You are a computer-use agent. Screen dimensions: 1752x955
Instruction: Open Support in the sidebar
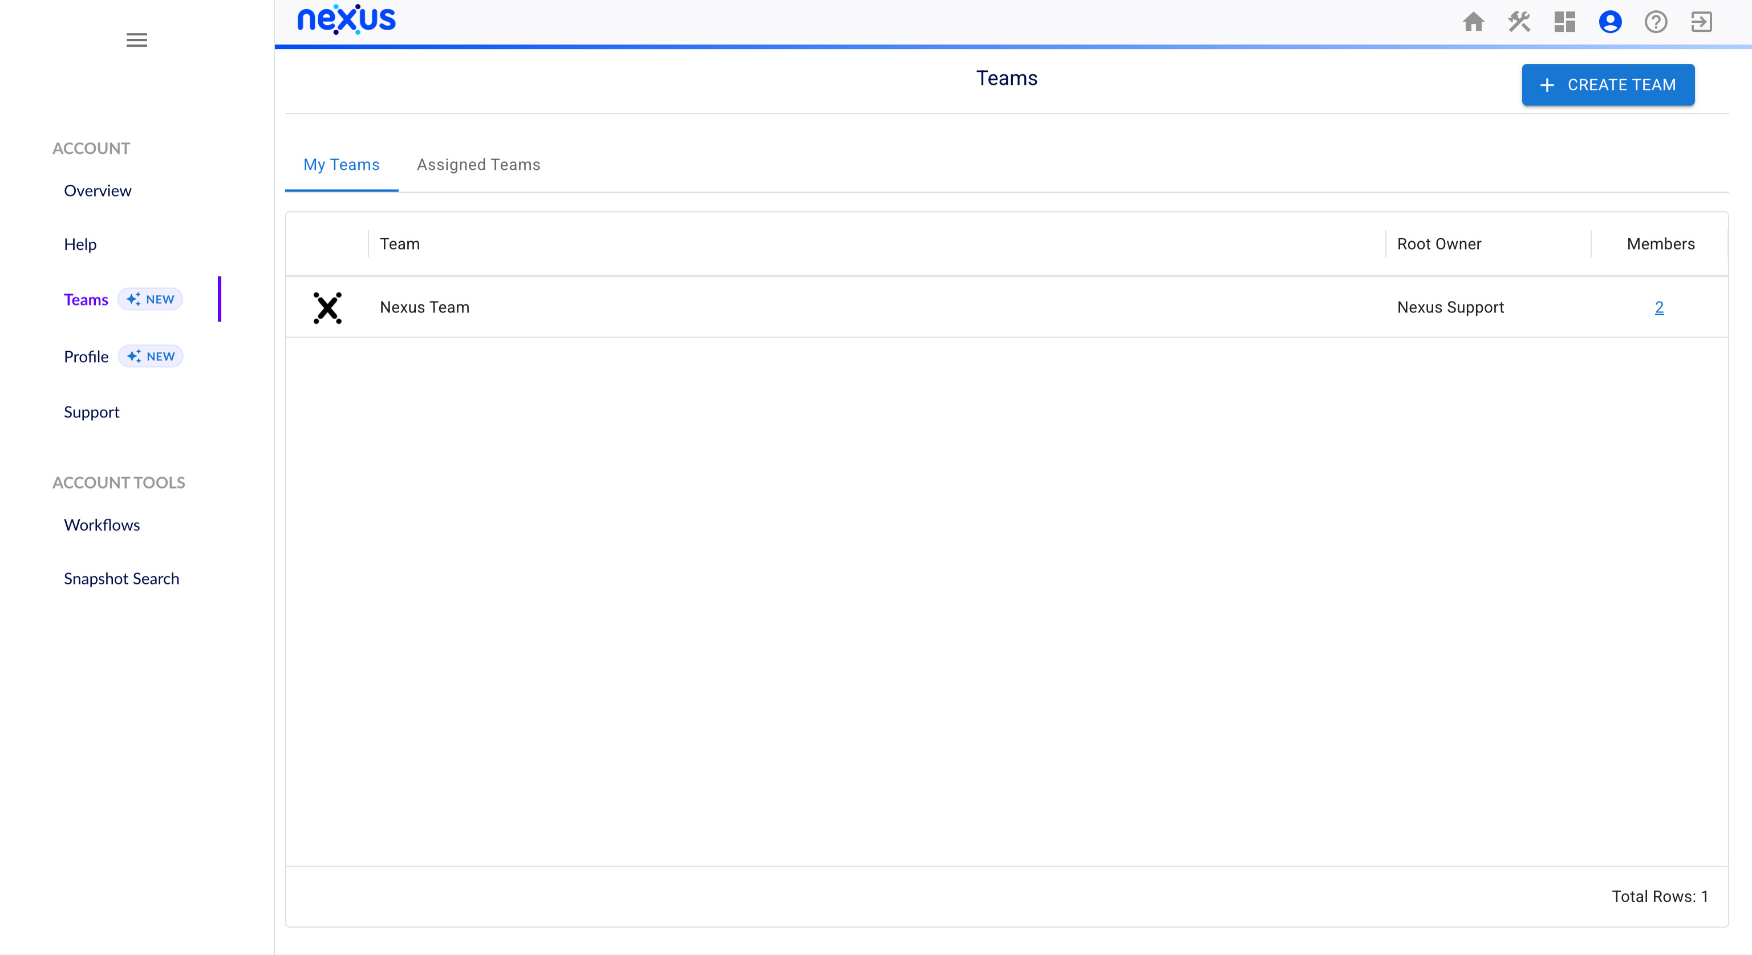point(91,413)
